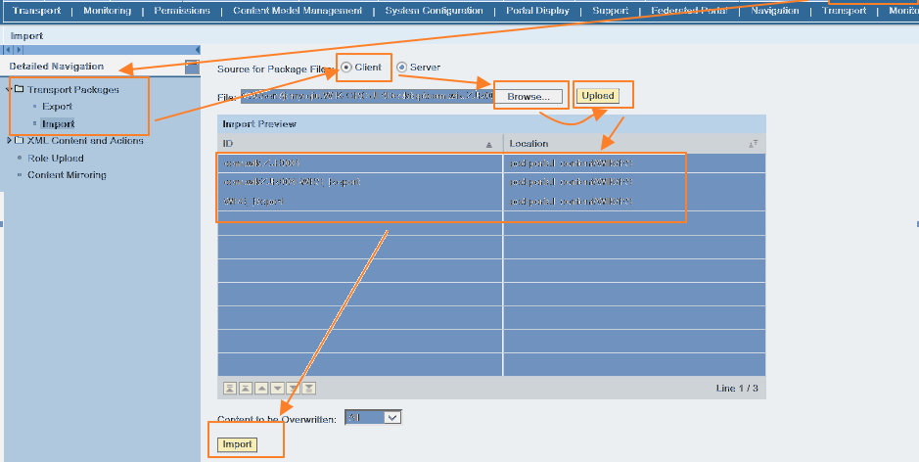The image size is (919, 462).
Task: Click the XML Content and Actions folder icon
Action: 19,140
